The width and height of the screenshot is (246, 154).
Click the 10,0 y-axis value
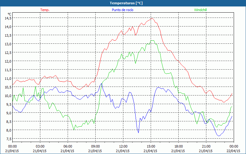[8, 96]
